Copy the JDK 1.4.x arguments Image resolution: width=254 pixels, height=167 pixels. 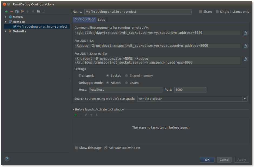pyautogui.click(x=245, y=46)
